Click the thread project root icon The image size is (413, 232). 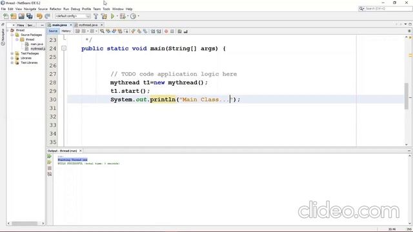(x=12, y=30)
